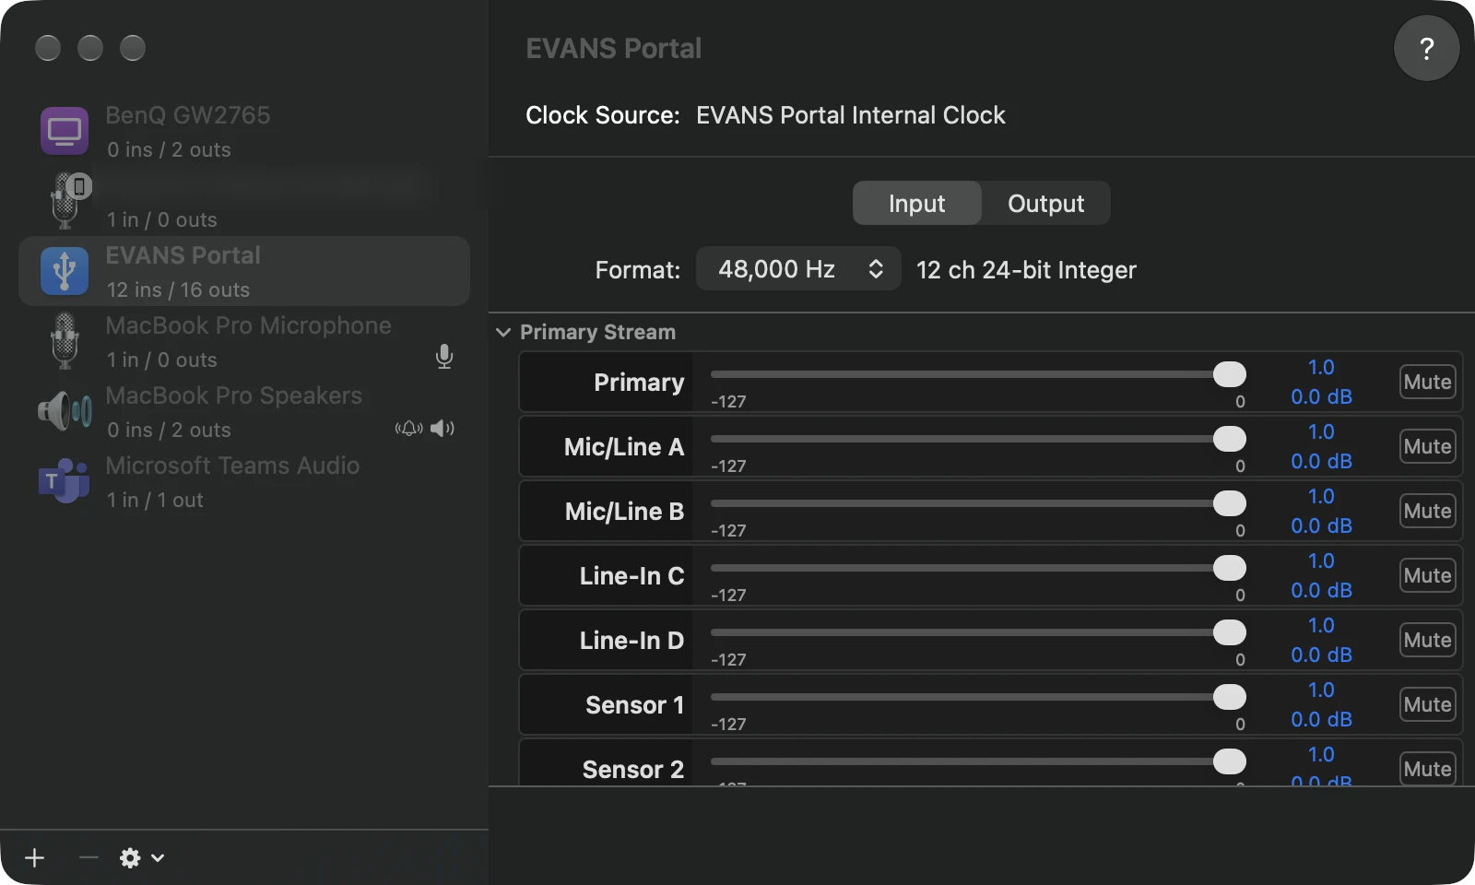
Task: Click the MacBook Pro Microphone device icon
Action: (65, 341)
